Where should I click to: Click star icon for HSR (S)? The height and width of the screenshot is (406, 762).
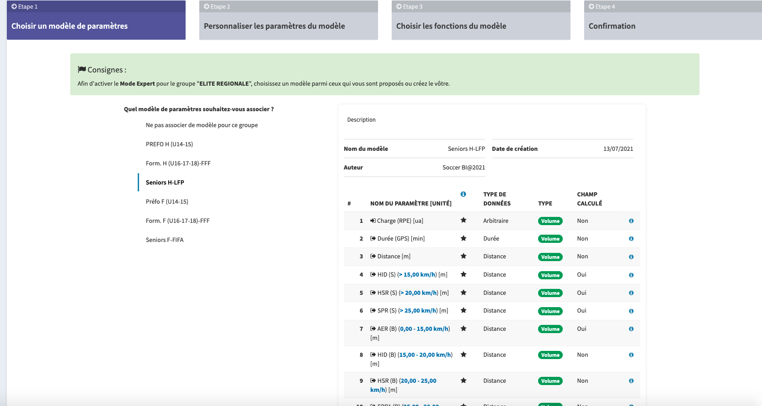click(463, 293)
